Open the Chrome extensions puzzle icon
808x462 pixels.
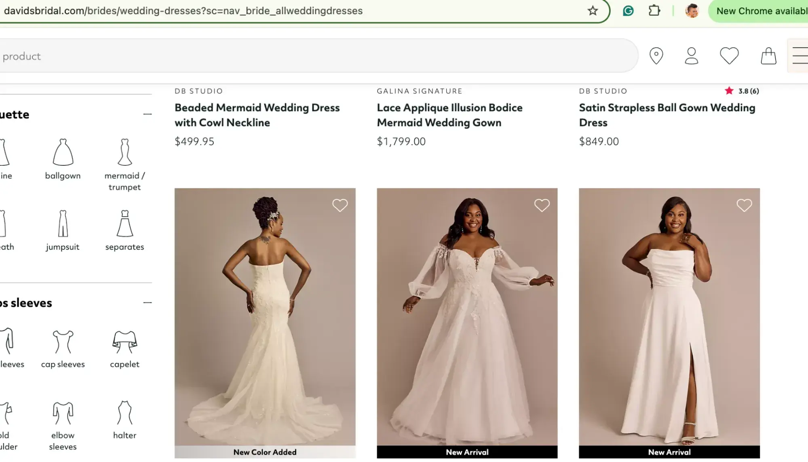point(654,11)
